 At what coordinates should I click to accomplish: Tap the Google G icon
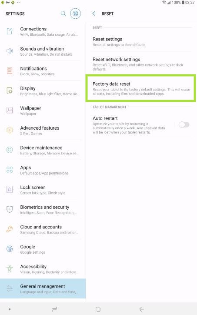10,249
